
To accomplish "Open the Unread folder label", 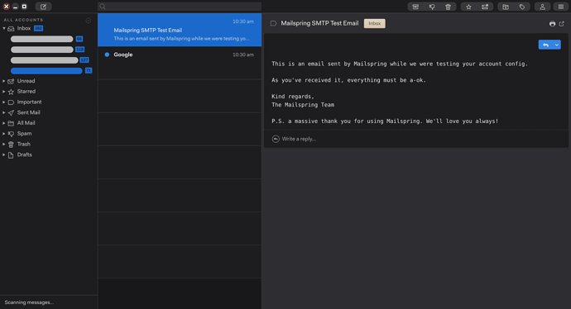I will 26,81.
